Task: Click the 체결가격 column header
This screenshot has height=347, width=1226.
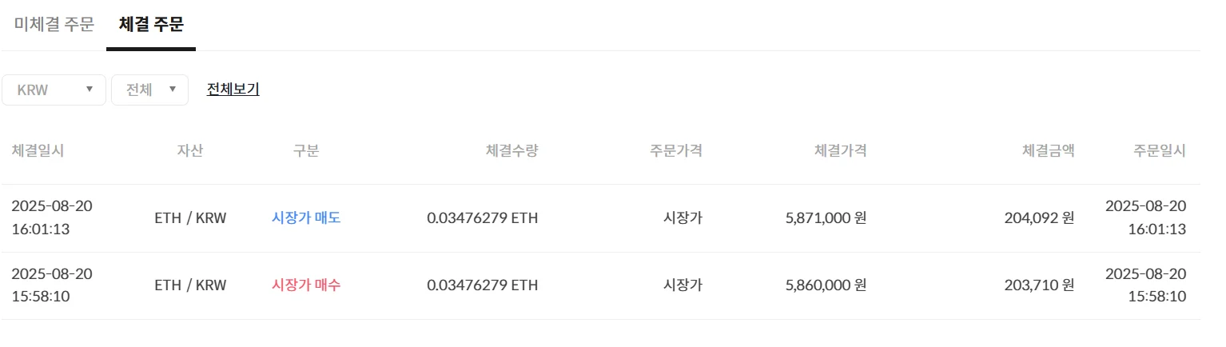Action: tap(839, 150)
